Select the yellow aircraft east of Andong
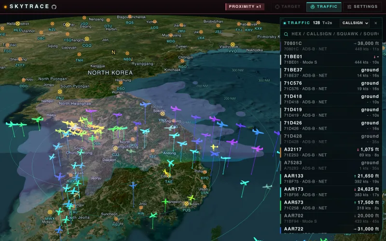The image size is (386, 241). pos(214,147)
